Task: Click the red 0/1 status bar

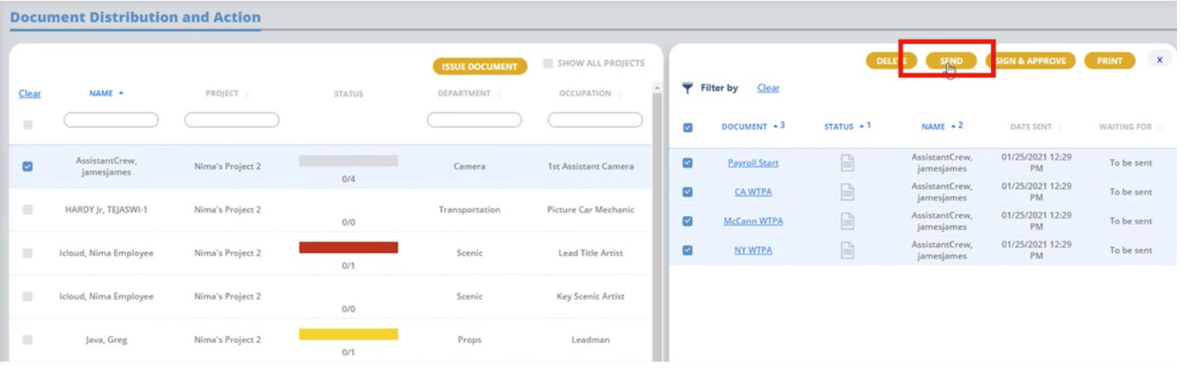Action: pos(348,248)
